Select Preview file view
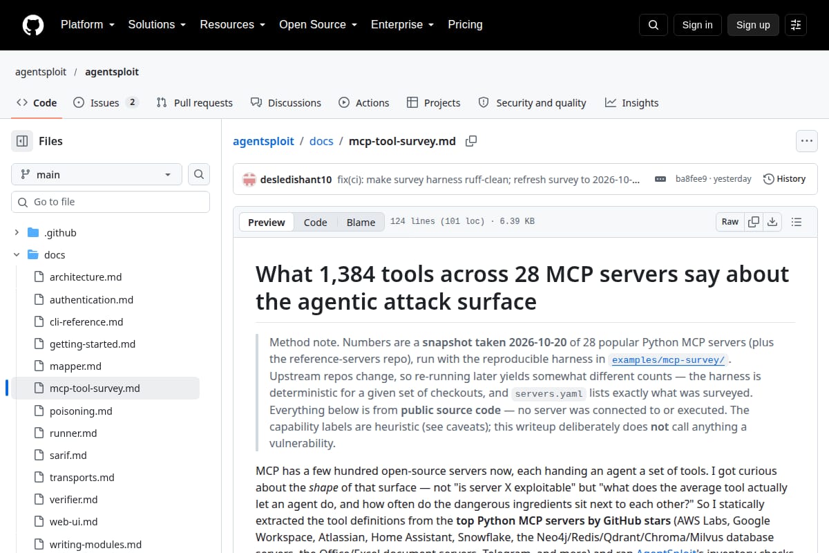The width and height of the screenshot is (829, 553). (267, 222)
